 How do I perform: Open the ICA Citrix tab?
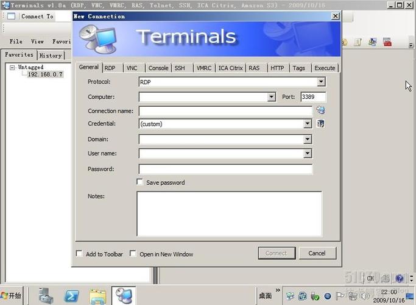click(x=231, y=68)
